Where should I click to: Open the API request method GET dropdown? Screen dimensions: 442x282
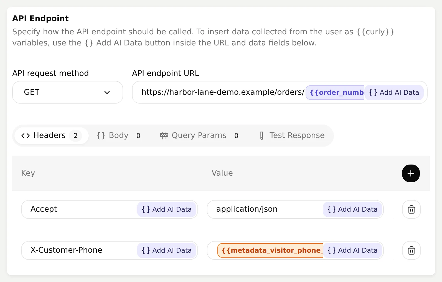tap(68, 92)
